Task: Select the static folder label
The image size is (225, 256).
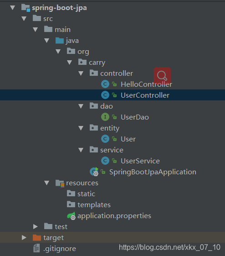Action: click(86, 194)
